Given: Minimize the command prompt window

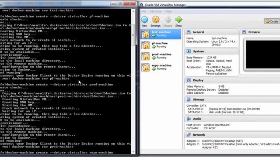Looking at the screenshot, I should click(x=114, y=3).
